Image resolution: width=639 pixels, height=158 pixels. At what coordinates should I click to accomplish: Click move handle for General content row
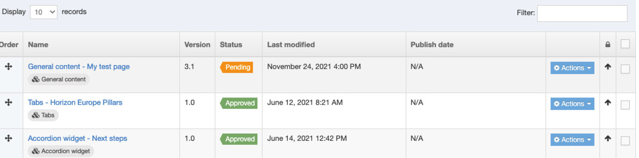click(9, 66)
